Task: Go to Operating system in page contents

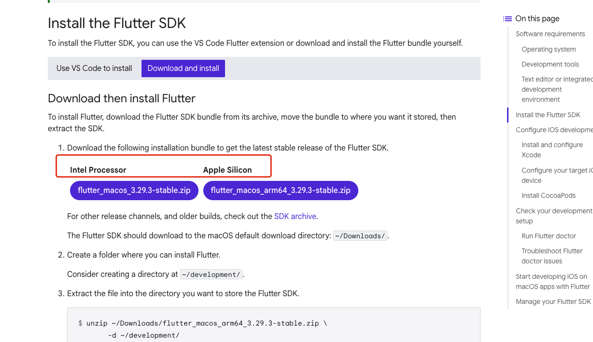Action: pos(549,49)
